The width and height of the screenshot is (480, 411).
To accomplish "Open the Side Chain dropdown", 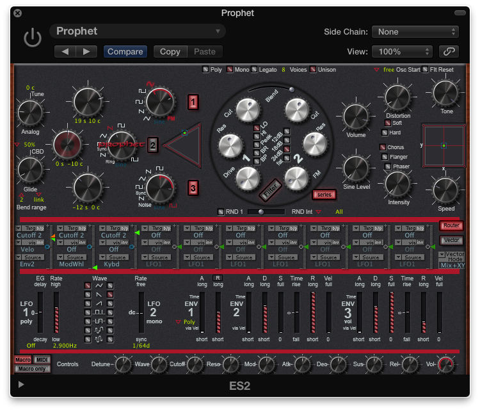I will click(415, 32).
